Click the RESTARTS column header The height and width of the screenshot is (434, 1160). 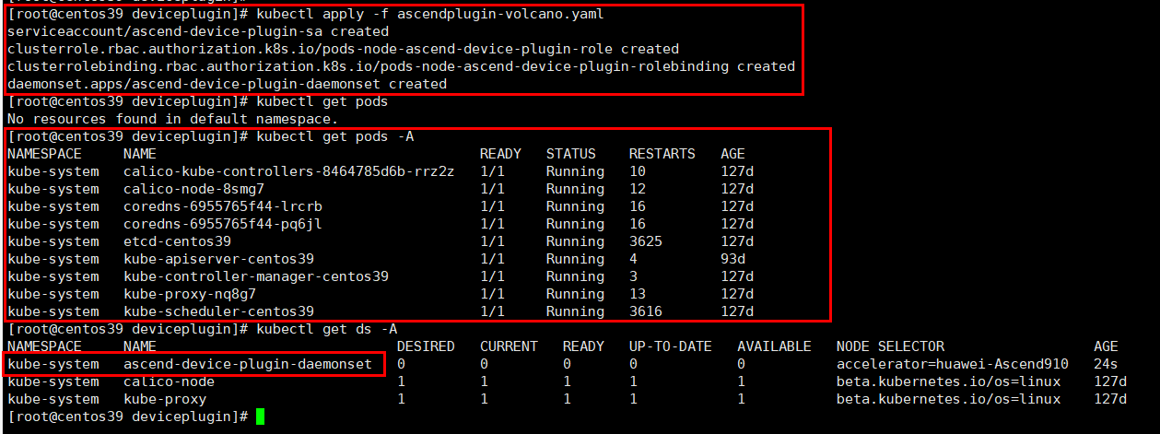[x=662, y=154]
